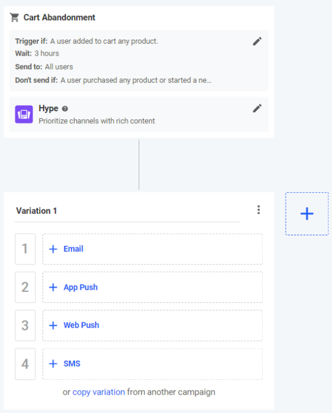This screenshot has width=332, height=413.
Task: Edit the Hype channel strategy pencil
Action: [257, 108]
